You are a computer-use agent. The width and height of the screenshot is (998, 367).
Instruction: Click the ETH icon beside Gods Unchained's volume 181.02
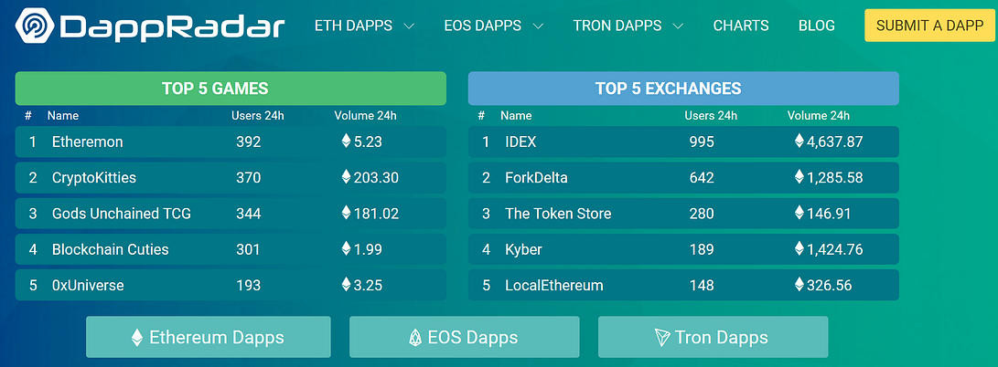[x=347, y=213]
